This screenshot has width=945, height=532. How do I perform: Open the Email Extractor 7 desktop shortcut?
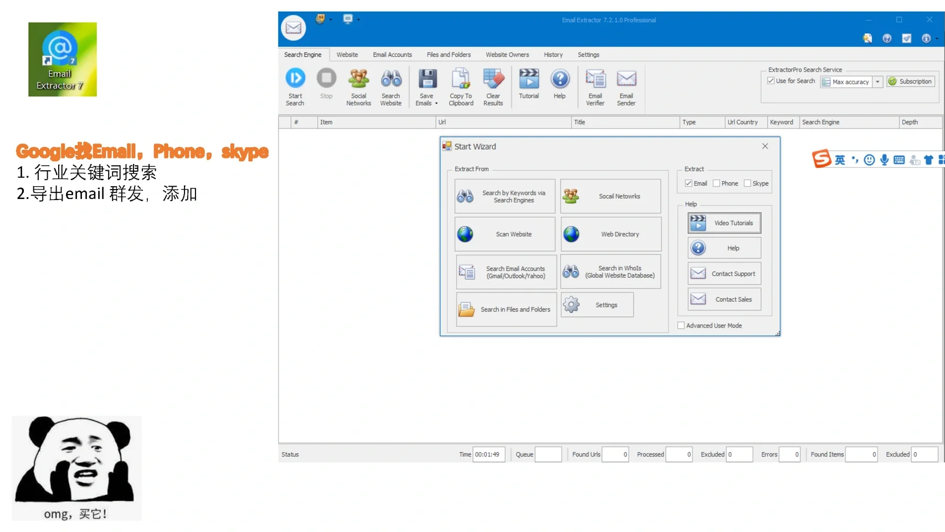[x=63, y=59]
